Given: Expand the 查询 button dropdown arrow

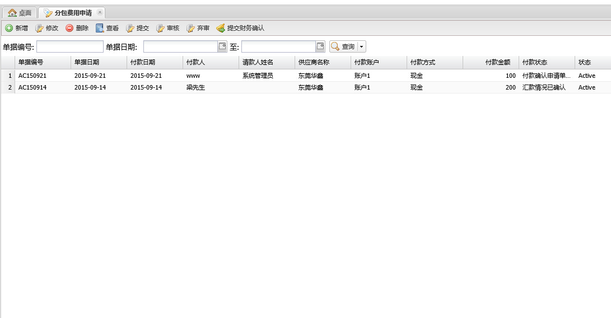Looking at the screenshot, I should 361,46.
